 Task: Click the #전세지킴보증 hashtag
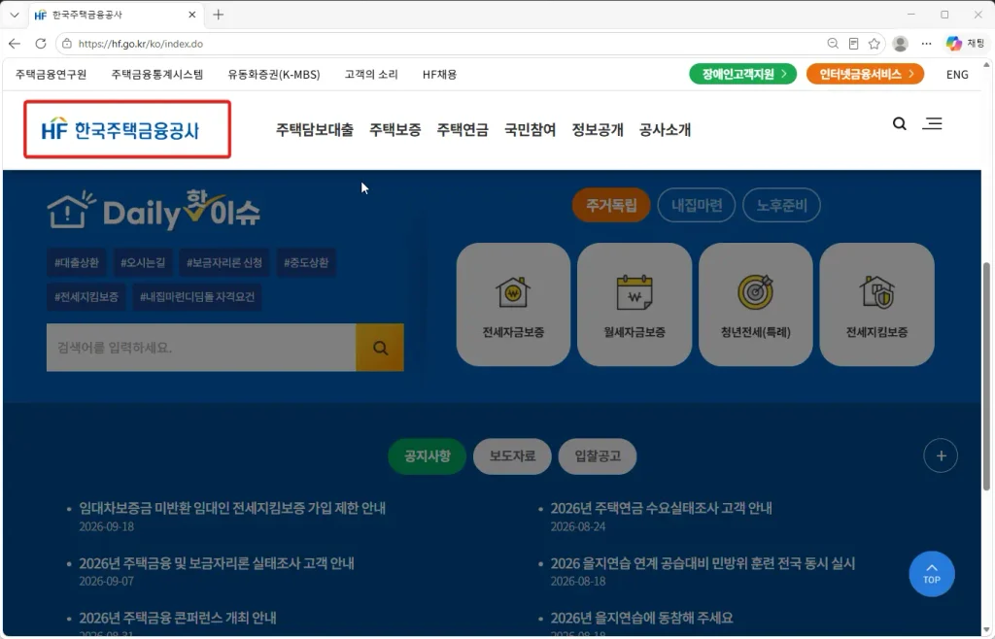[86, 297]
